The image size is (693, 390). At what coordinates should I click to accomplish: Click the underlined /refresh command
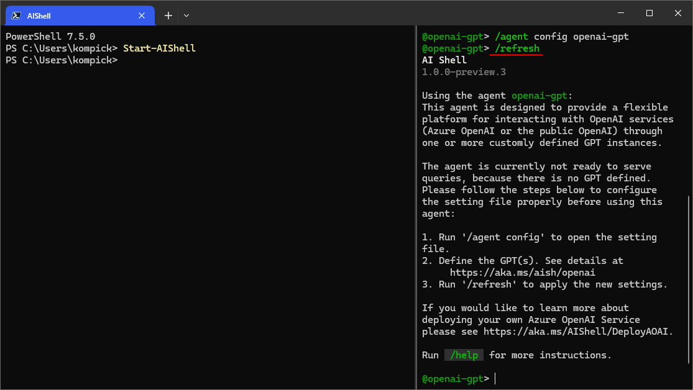(x=516, y=48)
